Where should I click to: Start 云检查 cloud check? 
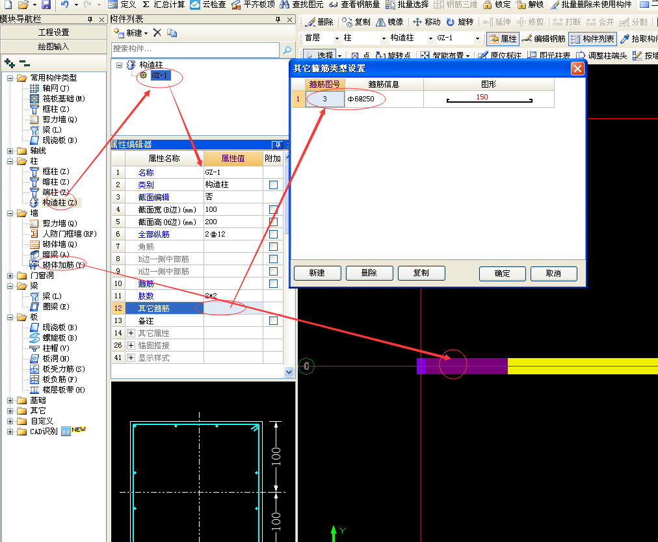pos(207,5)
